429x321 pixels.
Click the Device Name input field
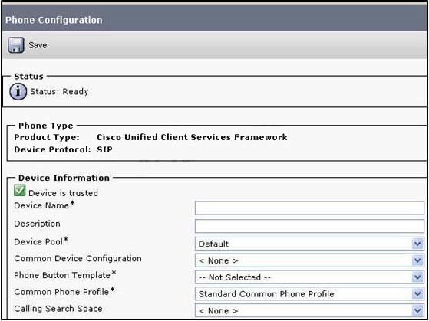(309, 208)
